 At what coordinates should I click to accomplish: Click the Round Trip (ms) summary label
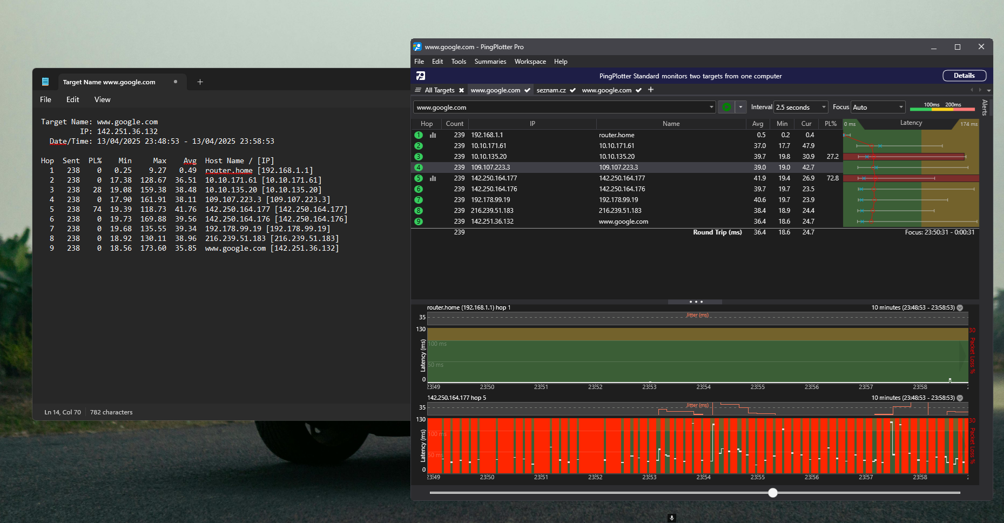[717, 232]
